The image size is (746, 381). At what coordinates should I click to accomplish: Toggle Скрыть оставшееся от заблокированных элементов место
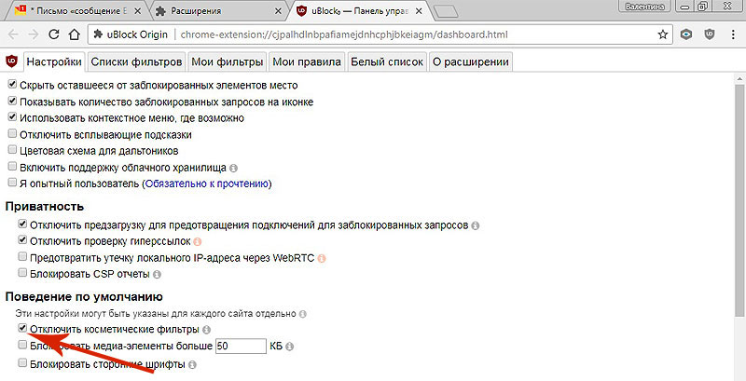pyautogui.click(x=12, y=85)
